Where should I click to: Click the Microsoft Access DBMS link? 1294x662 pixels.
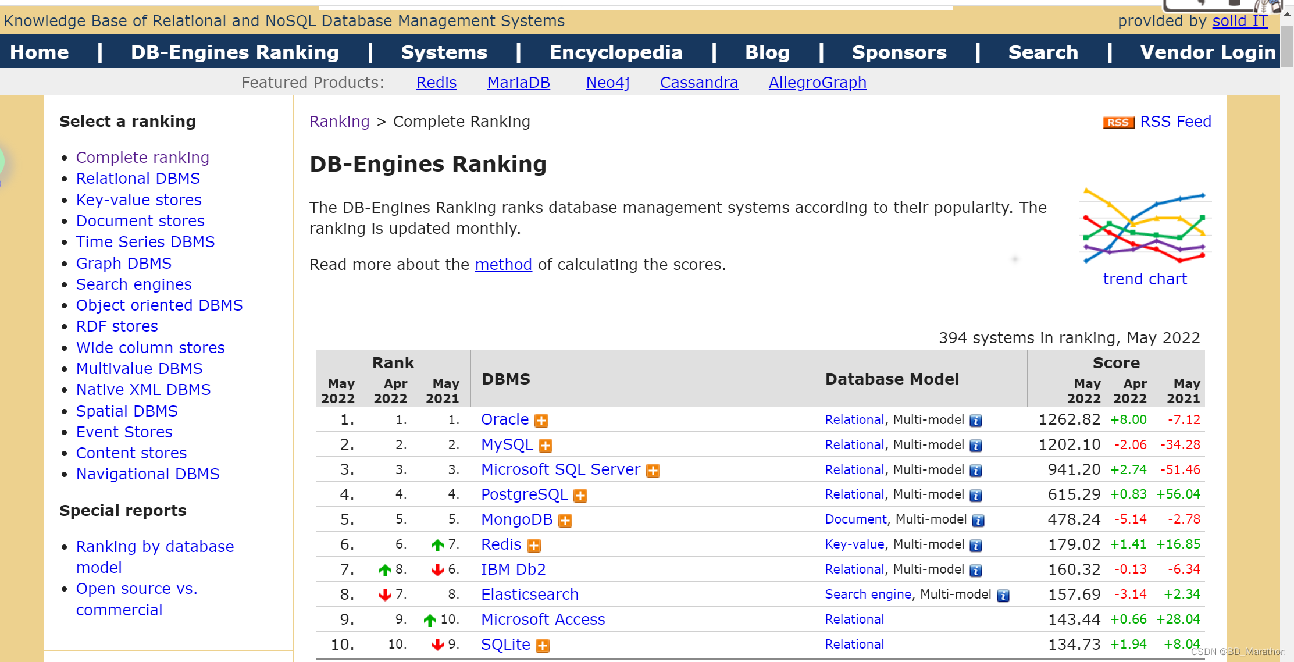coord(543,620)
